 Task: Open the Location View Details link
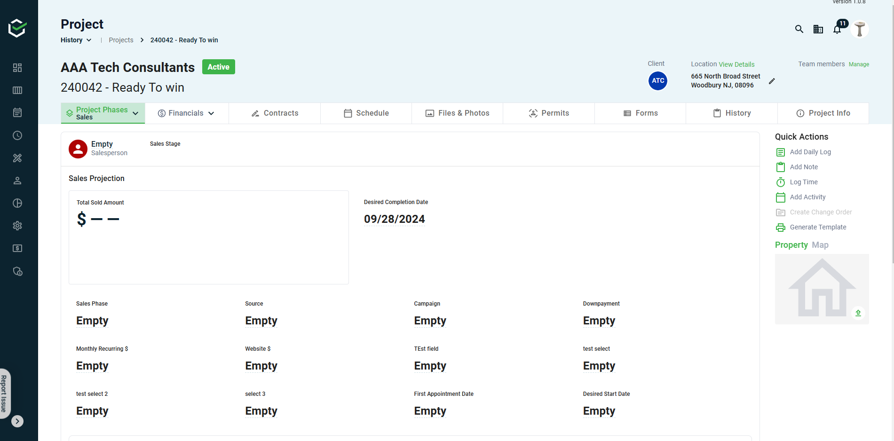click(736, 64)
